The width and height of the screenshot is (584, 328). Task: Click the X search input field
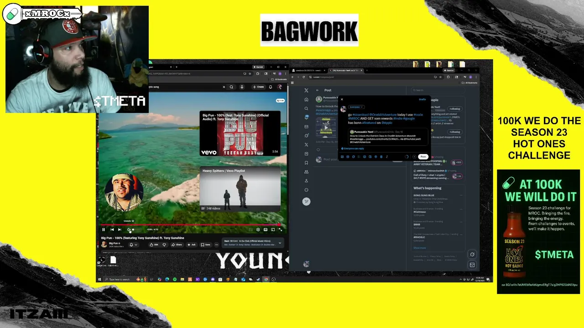click(438, 90)
